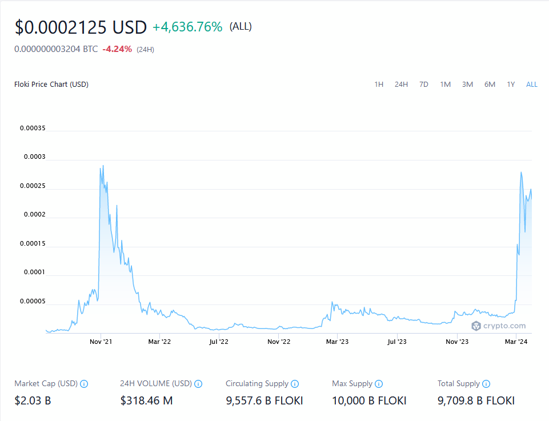The width and height of the screenshot is (549, 421).
Task: Click the $0.0002125 USD price heading
Action: [x=81, y=27]
